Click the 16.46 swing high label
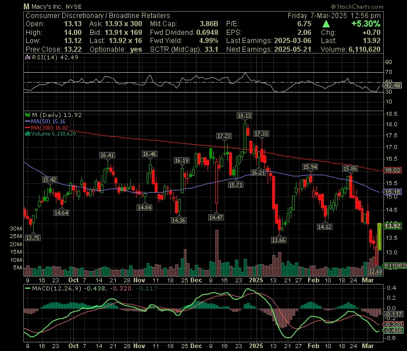The image size is (407, 351). [149, 154]
